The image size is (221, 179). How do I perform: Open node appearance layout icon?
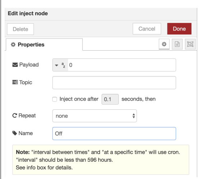coord(189,44)
